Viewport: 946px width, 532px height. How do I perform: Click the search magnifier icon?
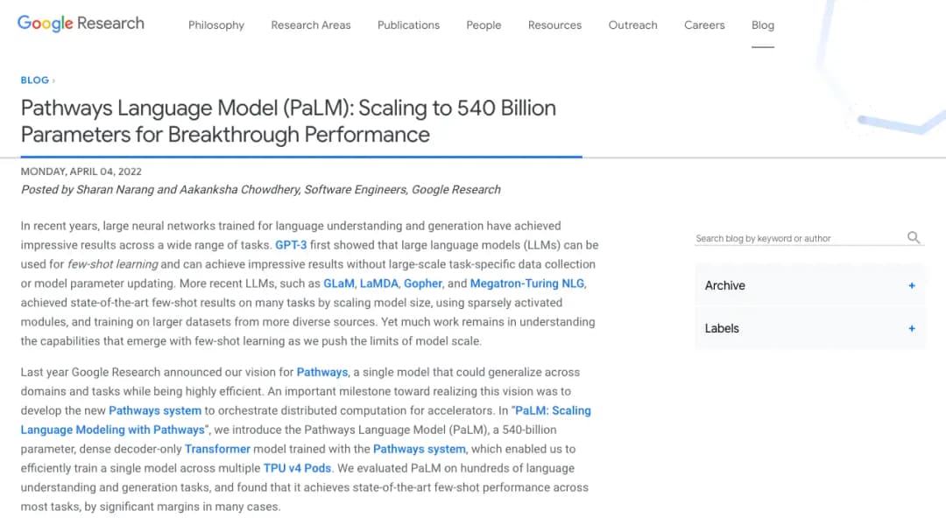coord(914,237)
